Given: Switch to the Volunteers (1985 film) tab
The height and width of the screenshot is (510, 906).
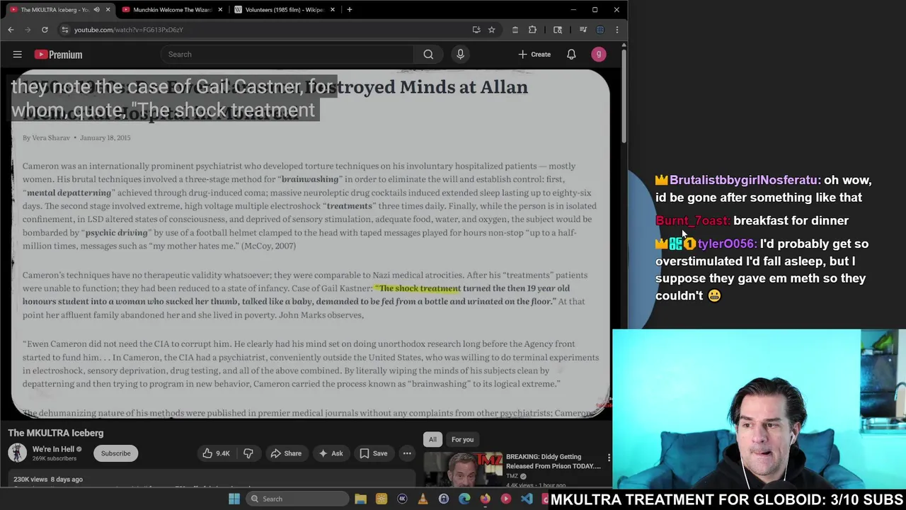Looking at the screenshot, I should tap(285, 9).
